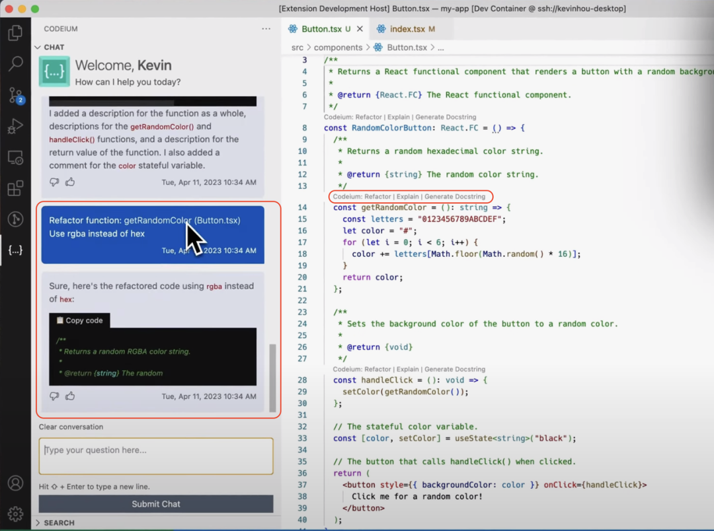
Task: Open the Search view in activity bar
Action: click(15, 63)
